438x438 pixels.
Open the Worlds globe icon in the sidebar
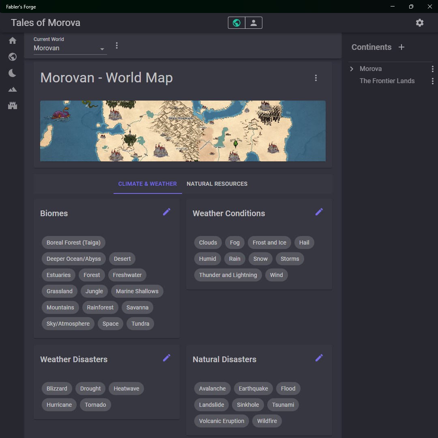tap(12, 57)
